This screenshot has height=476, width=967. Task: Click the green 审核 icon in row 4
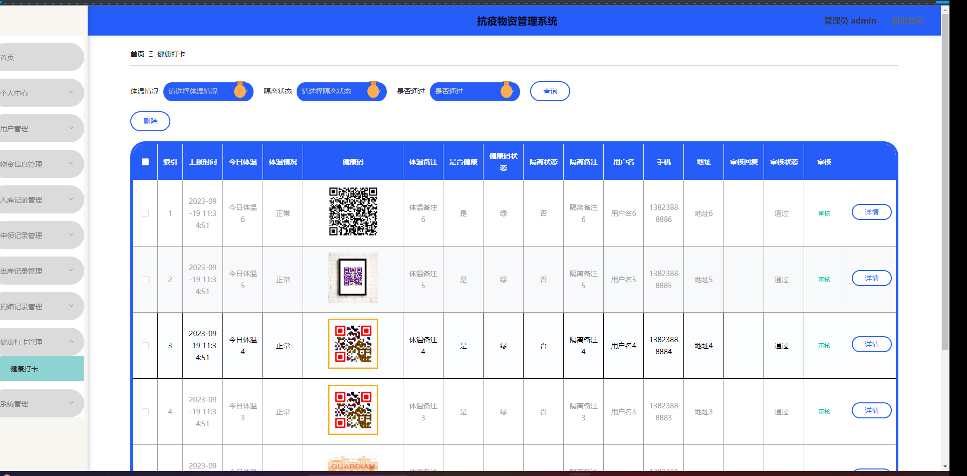point(824,412)
